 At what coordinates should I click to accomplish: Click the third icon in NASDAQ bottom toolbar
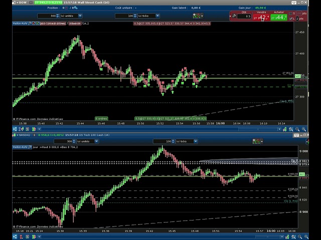28,237
